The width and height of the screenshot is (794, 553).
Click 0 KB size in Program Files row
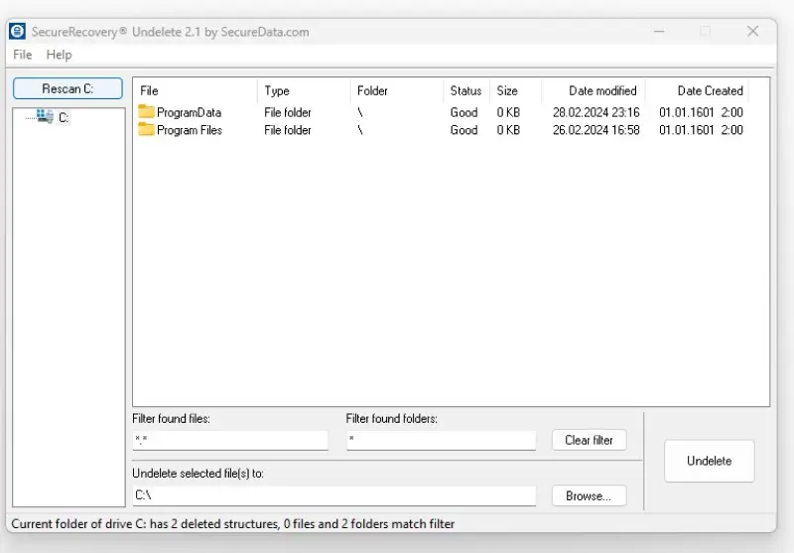pyautogui.click(x=508, y=130)
